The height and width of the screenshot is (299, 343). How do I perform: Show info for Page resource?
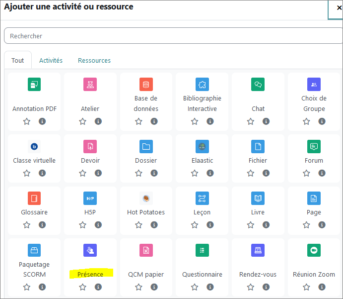pyautogui.click(x=322, y=225)
